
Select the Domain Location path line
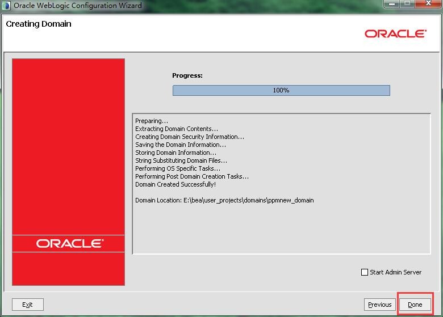tap(224, 200)
